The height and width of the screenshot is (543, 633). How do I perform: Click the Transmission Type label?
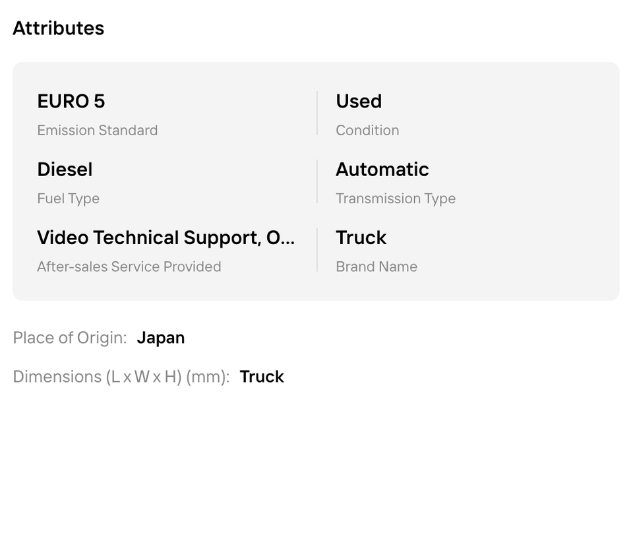pos(395,199)
